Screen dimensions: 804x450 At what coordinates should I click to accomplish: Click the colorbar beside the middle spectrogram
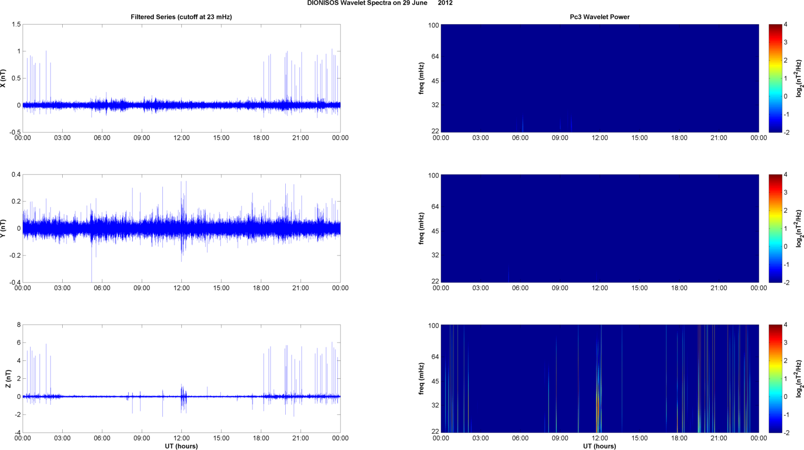click(775, 229)
